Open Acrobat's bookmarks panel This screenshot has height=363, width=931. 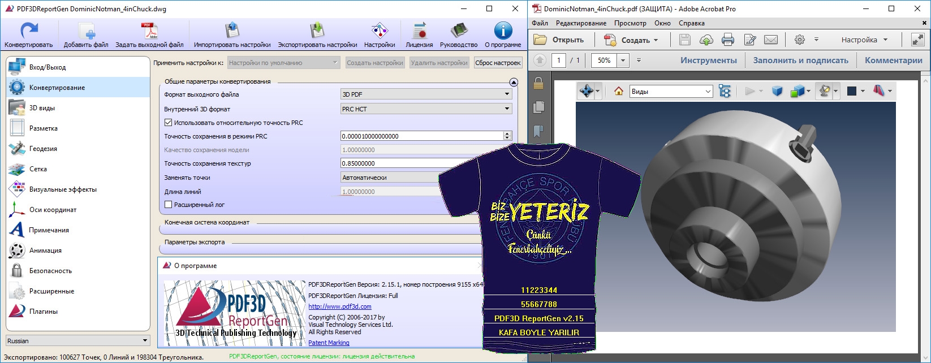point(538,131)
